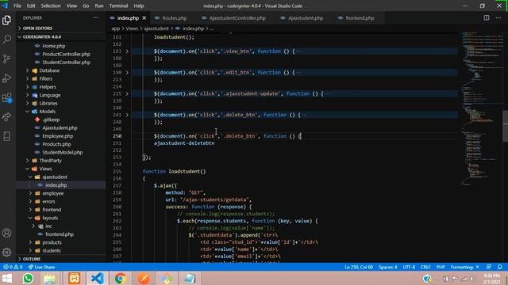Expand the ThirdParty folder
The height and width of the screenshot is (285, 508).
coord(50,161)
